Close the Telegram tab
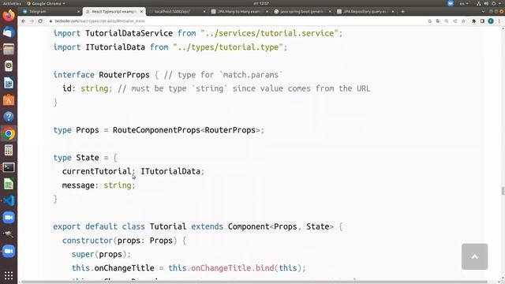Image resolution: width=505 pixels, height=284 pixels. click(78, 11)
